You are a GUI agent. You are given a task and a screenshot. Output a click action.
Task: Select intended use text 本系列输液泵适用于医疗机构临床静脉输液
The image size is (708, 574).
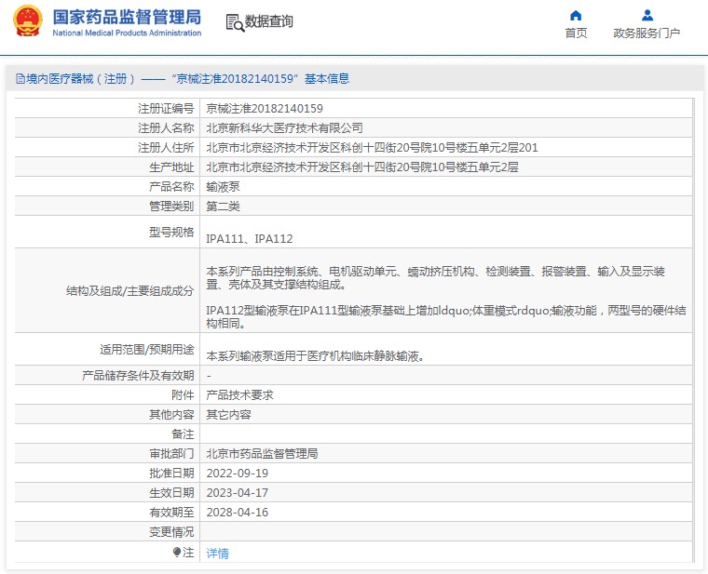315,356
